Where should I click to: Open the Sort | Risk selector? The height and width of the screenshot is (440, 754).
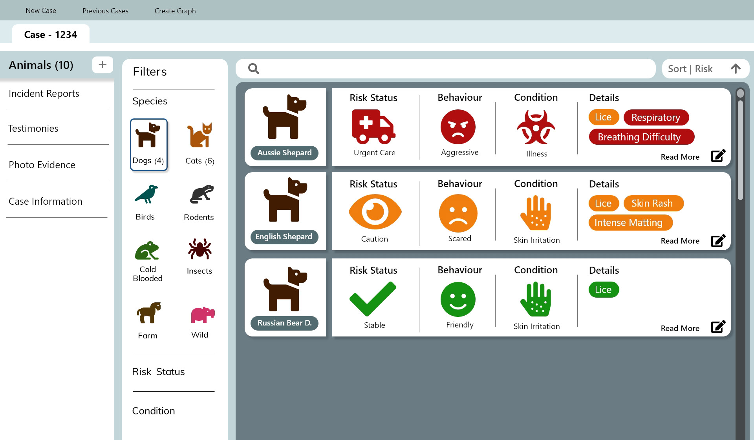click(705, 69)
